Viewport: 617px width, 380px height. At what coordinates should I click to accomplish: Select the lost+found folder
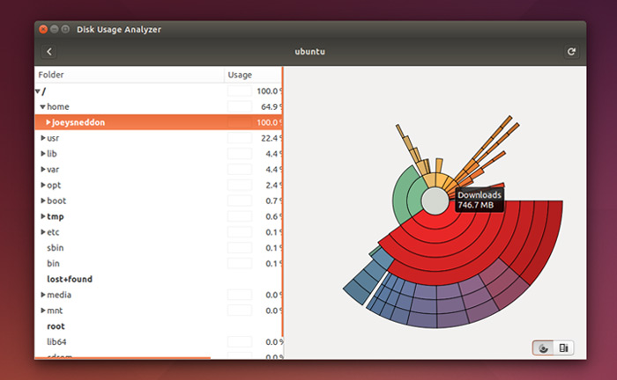(70, 279)
